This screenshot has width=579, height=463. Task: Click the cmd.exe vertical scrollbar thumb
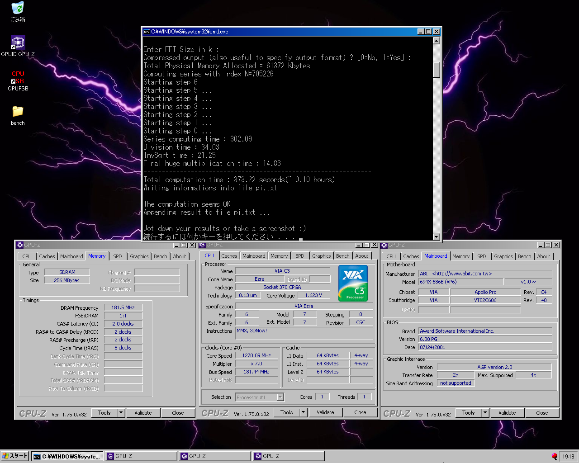point(437,70)
